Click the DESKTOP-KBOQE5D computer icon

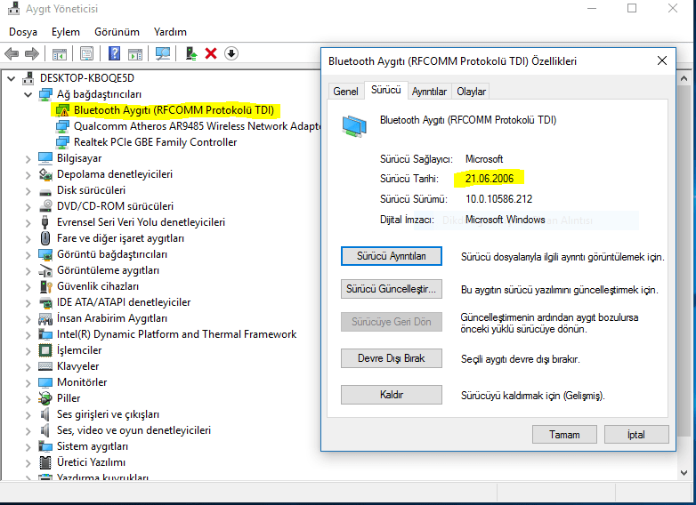(28, 78)
